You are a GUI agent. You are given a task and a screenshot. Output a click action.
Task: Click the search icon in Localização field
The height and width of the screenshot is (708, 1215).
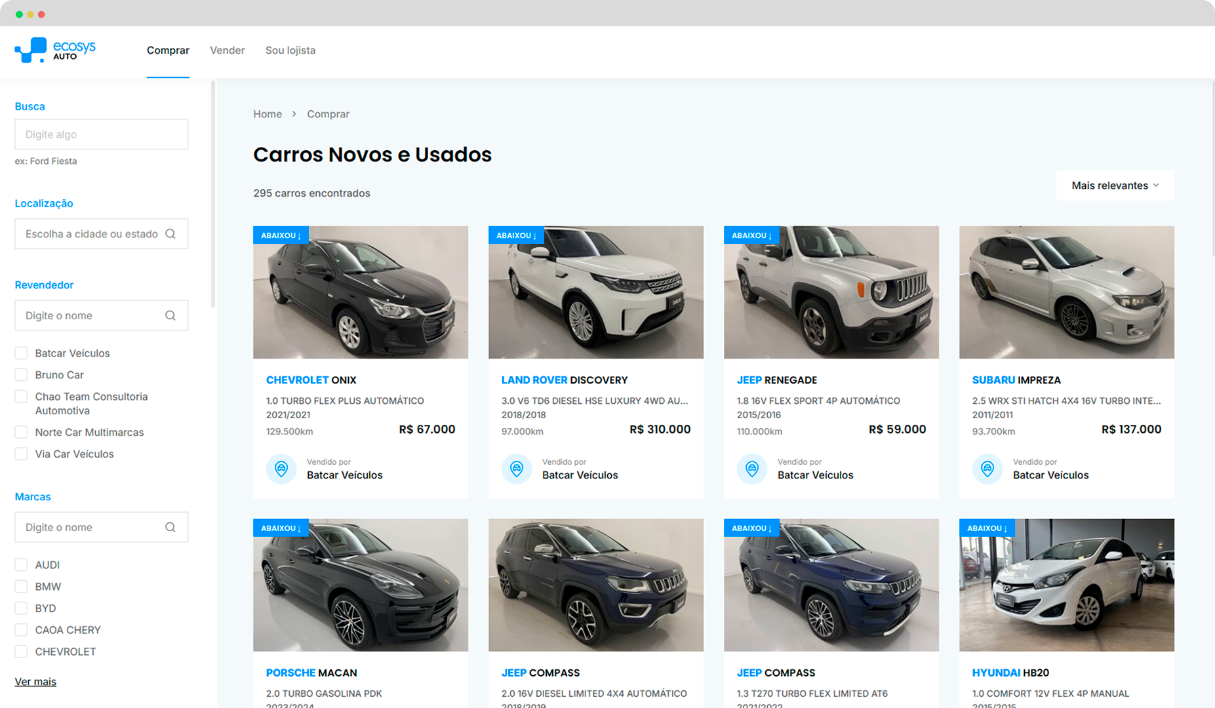click(170, 234)
